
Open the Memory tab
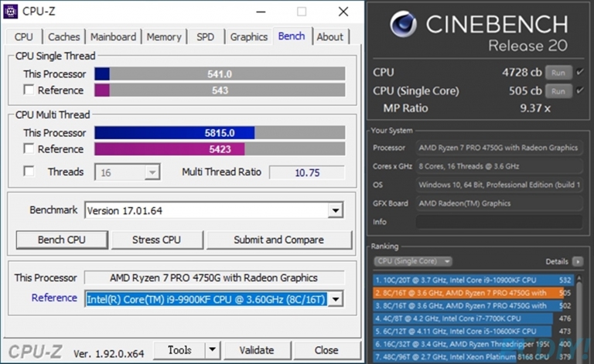(164, 37)
